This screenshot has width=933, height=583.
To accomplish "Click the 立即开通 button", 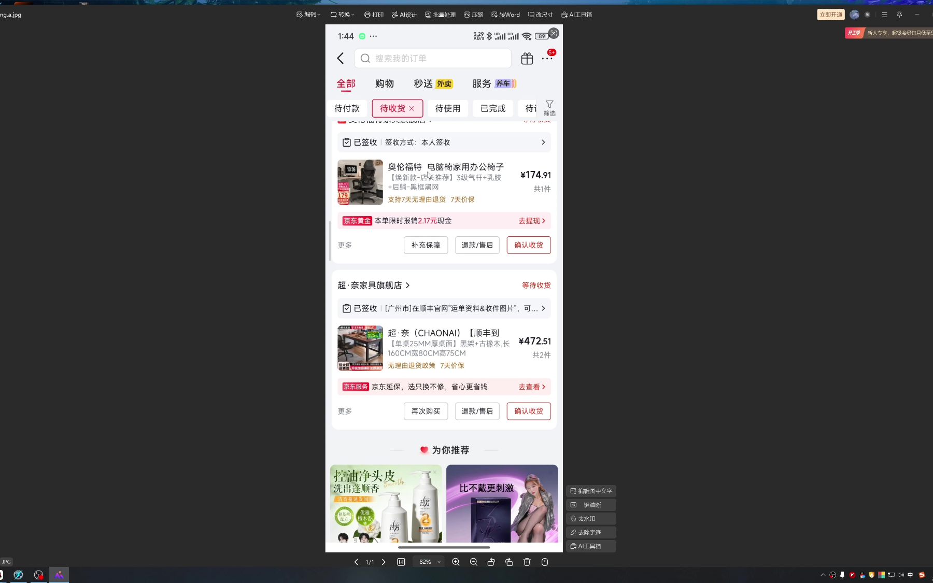I will [830, 15].
